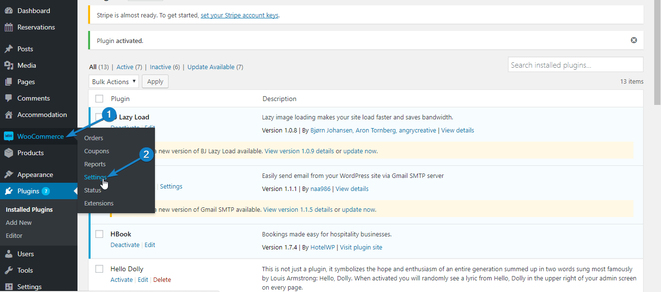Open Coupons in the WooCommerce submenu

click(x=97, y=151)
